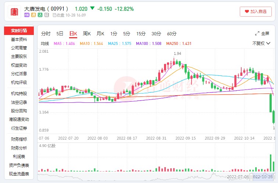Select the 周K chart tab

tap(87, 34)
